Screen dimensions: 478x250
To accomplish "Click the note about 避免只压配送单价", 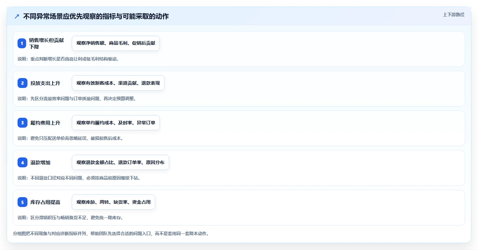I will (71, 138).
